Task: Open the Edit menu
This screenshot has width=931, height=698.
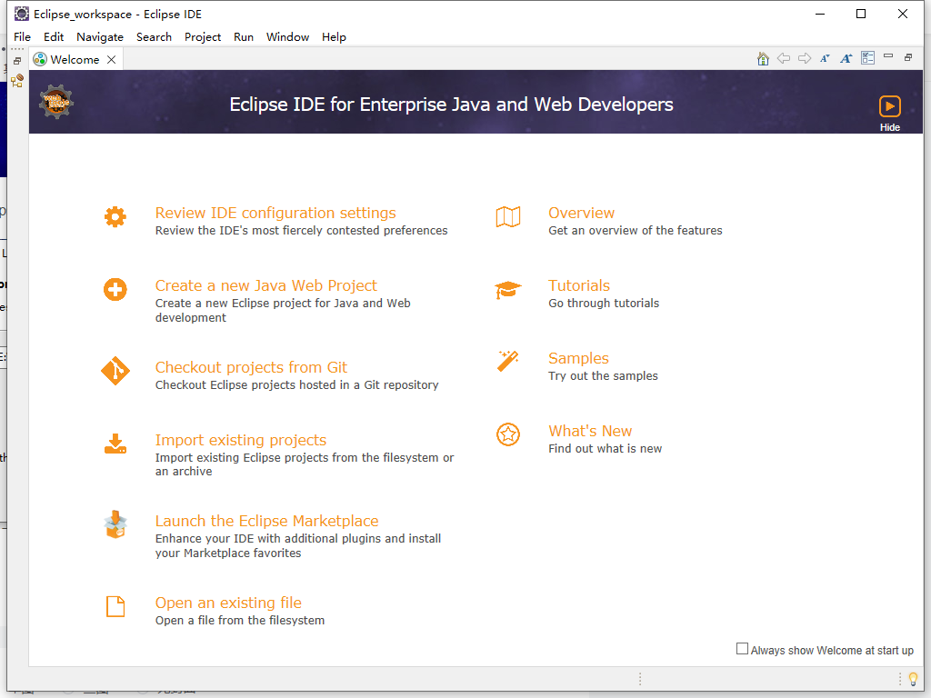Action: point(54,36)
